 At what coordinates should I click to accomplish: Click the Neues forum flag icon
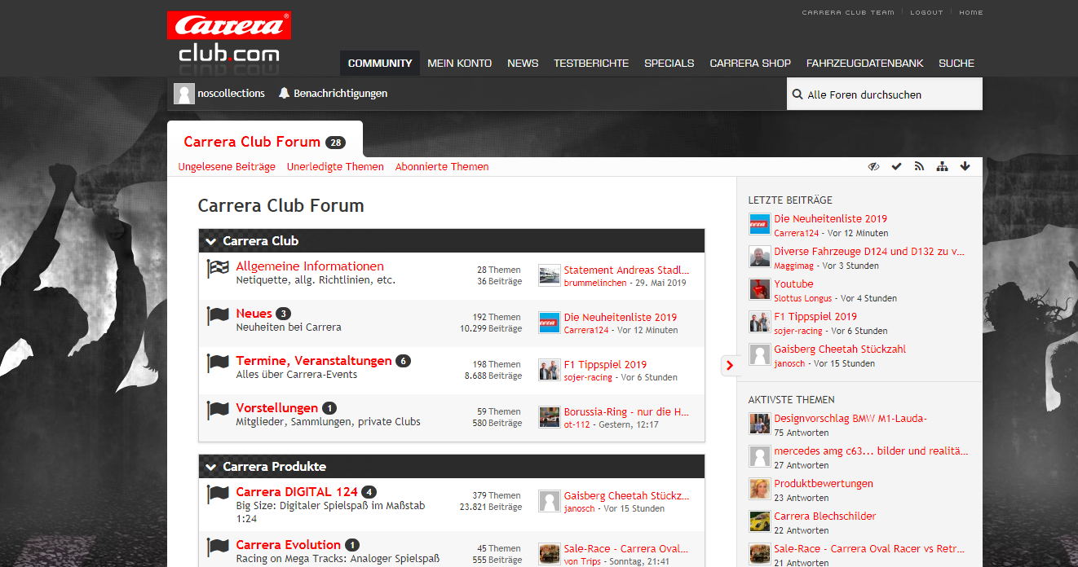tap(219, 316)
